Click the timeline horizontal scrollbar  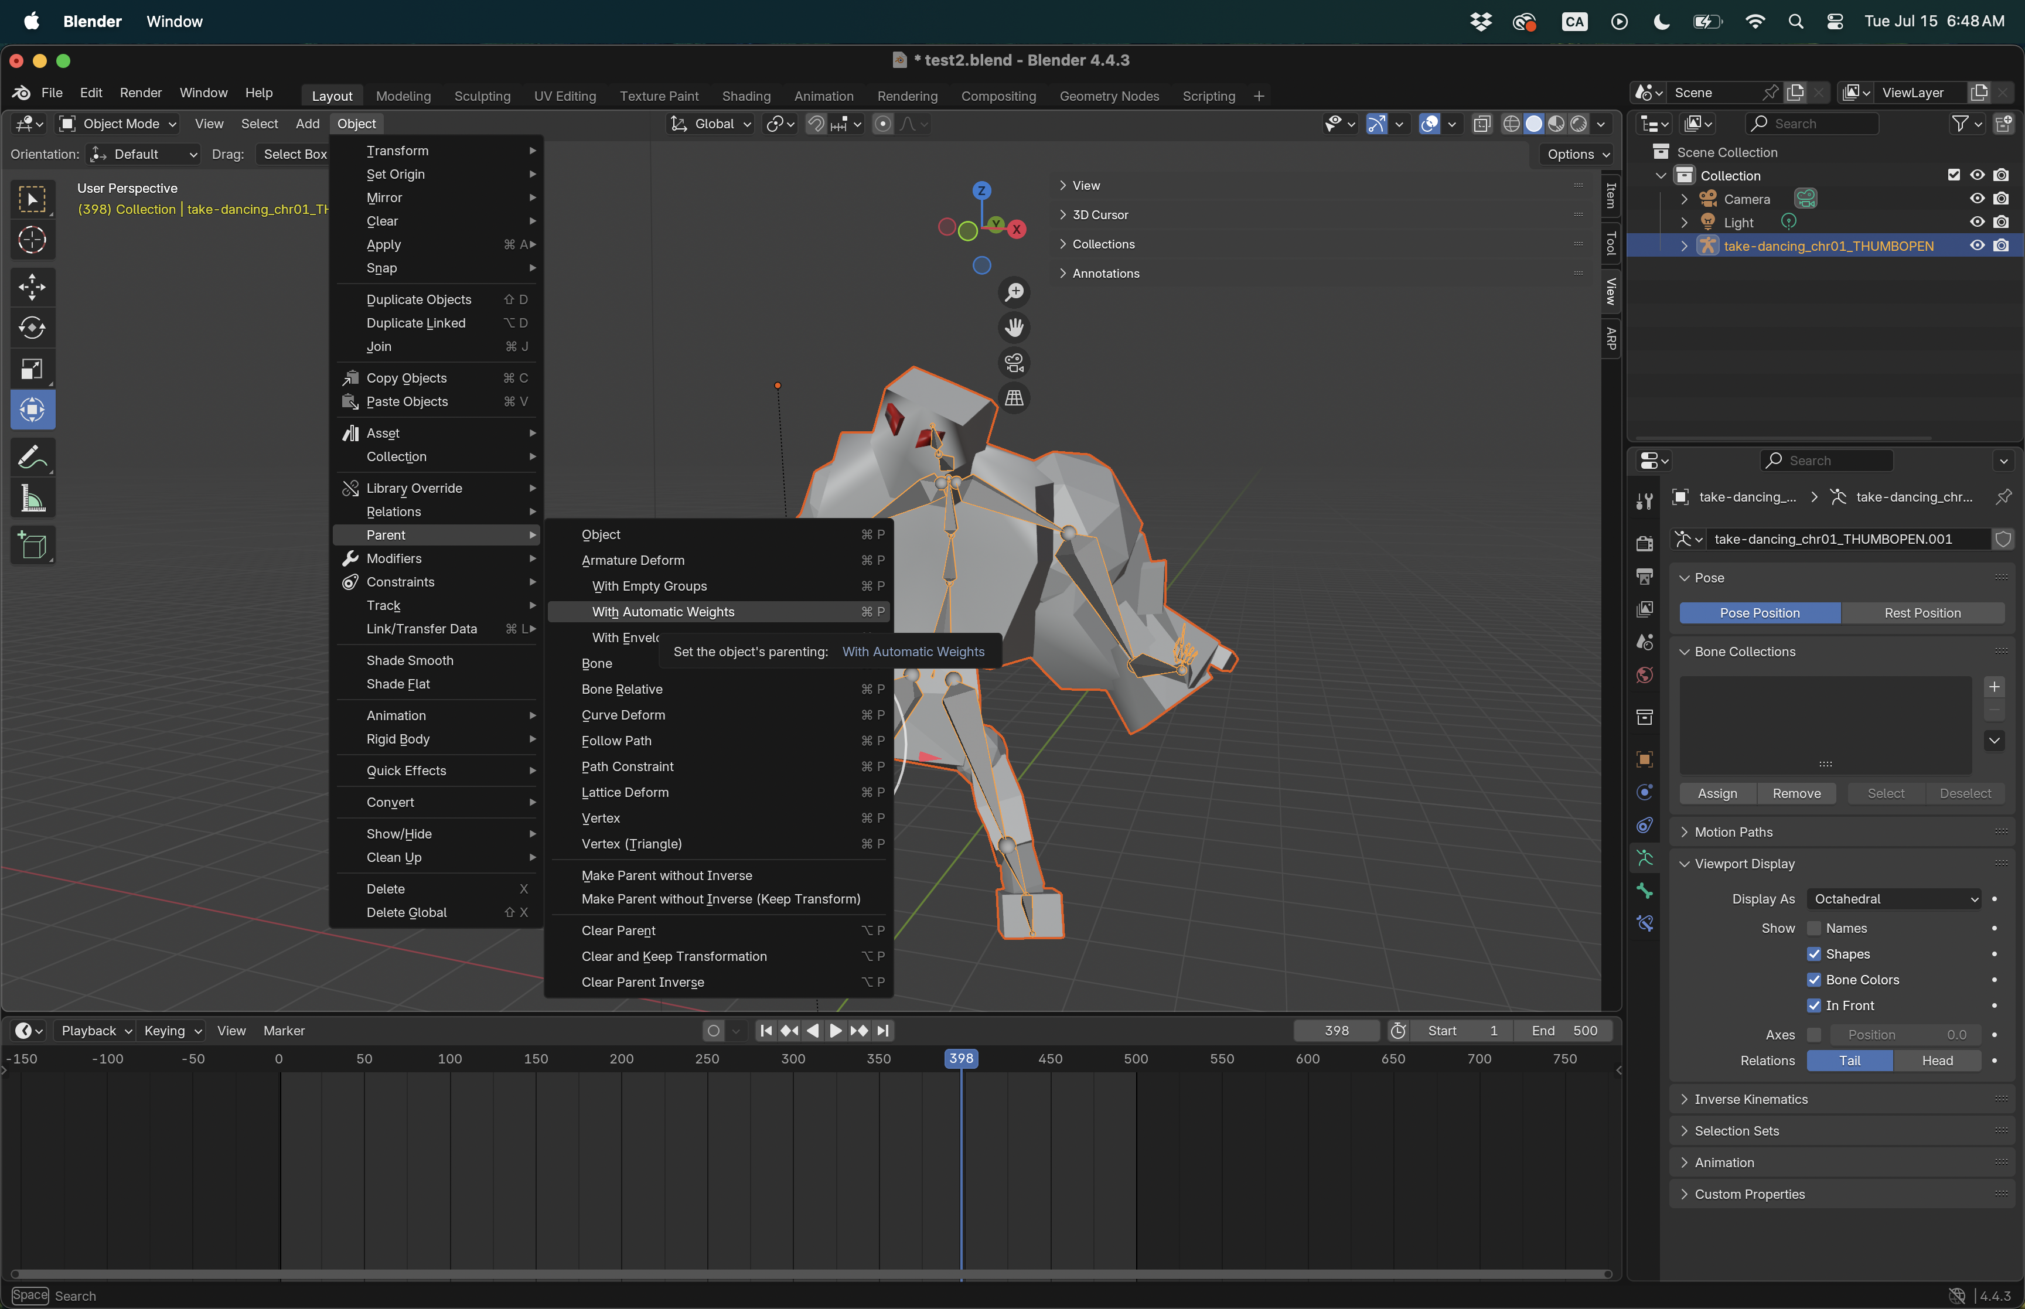coord(812,1274)
